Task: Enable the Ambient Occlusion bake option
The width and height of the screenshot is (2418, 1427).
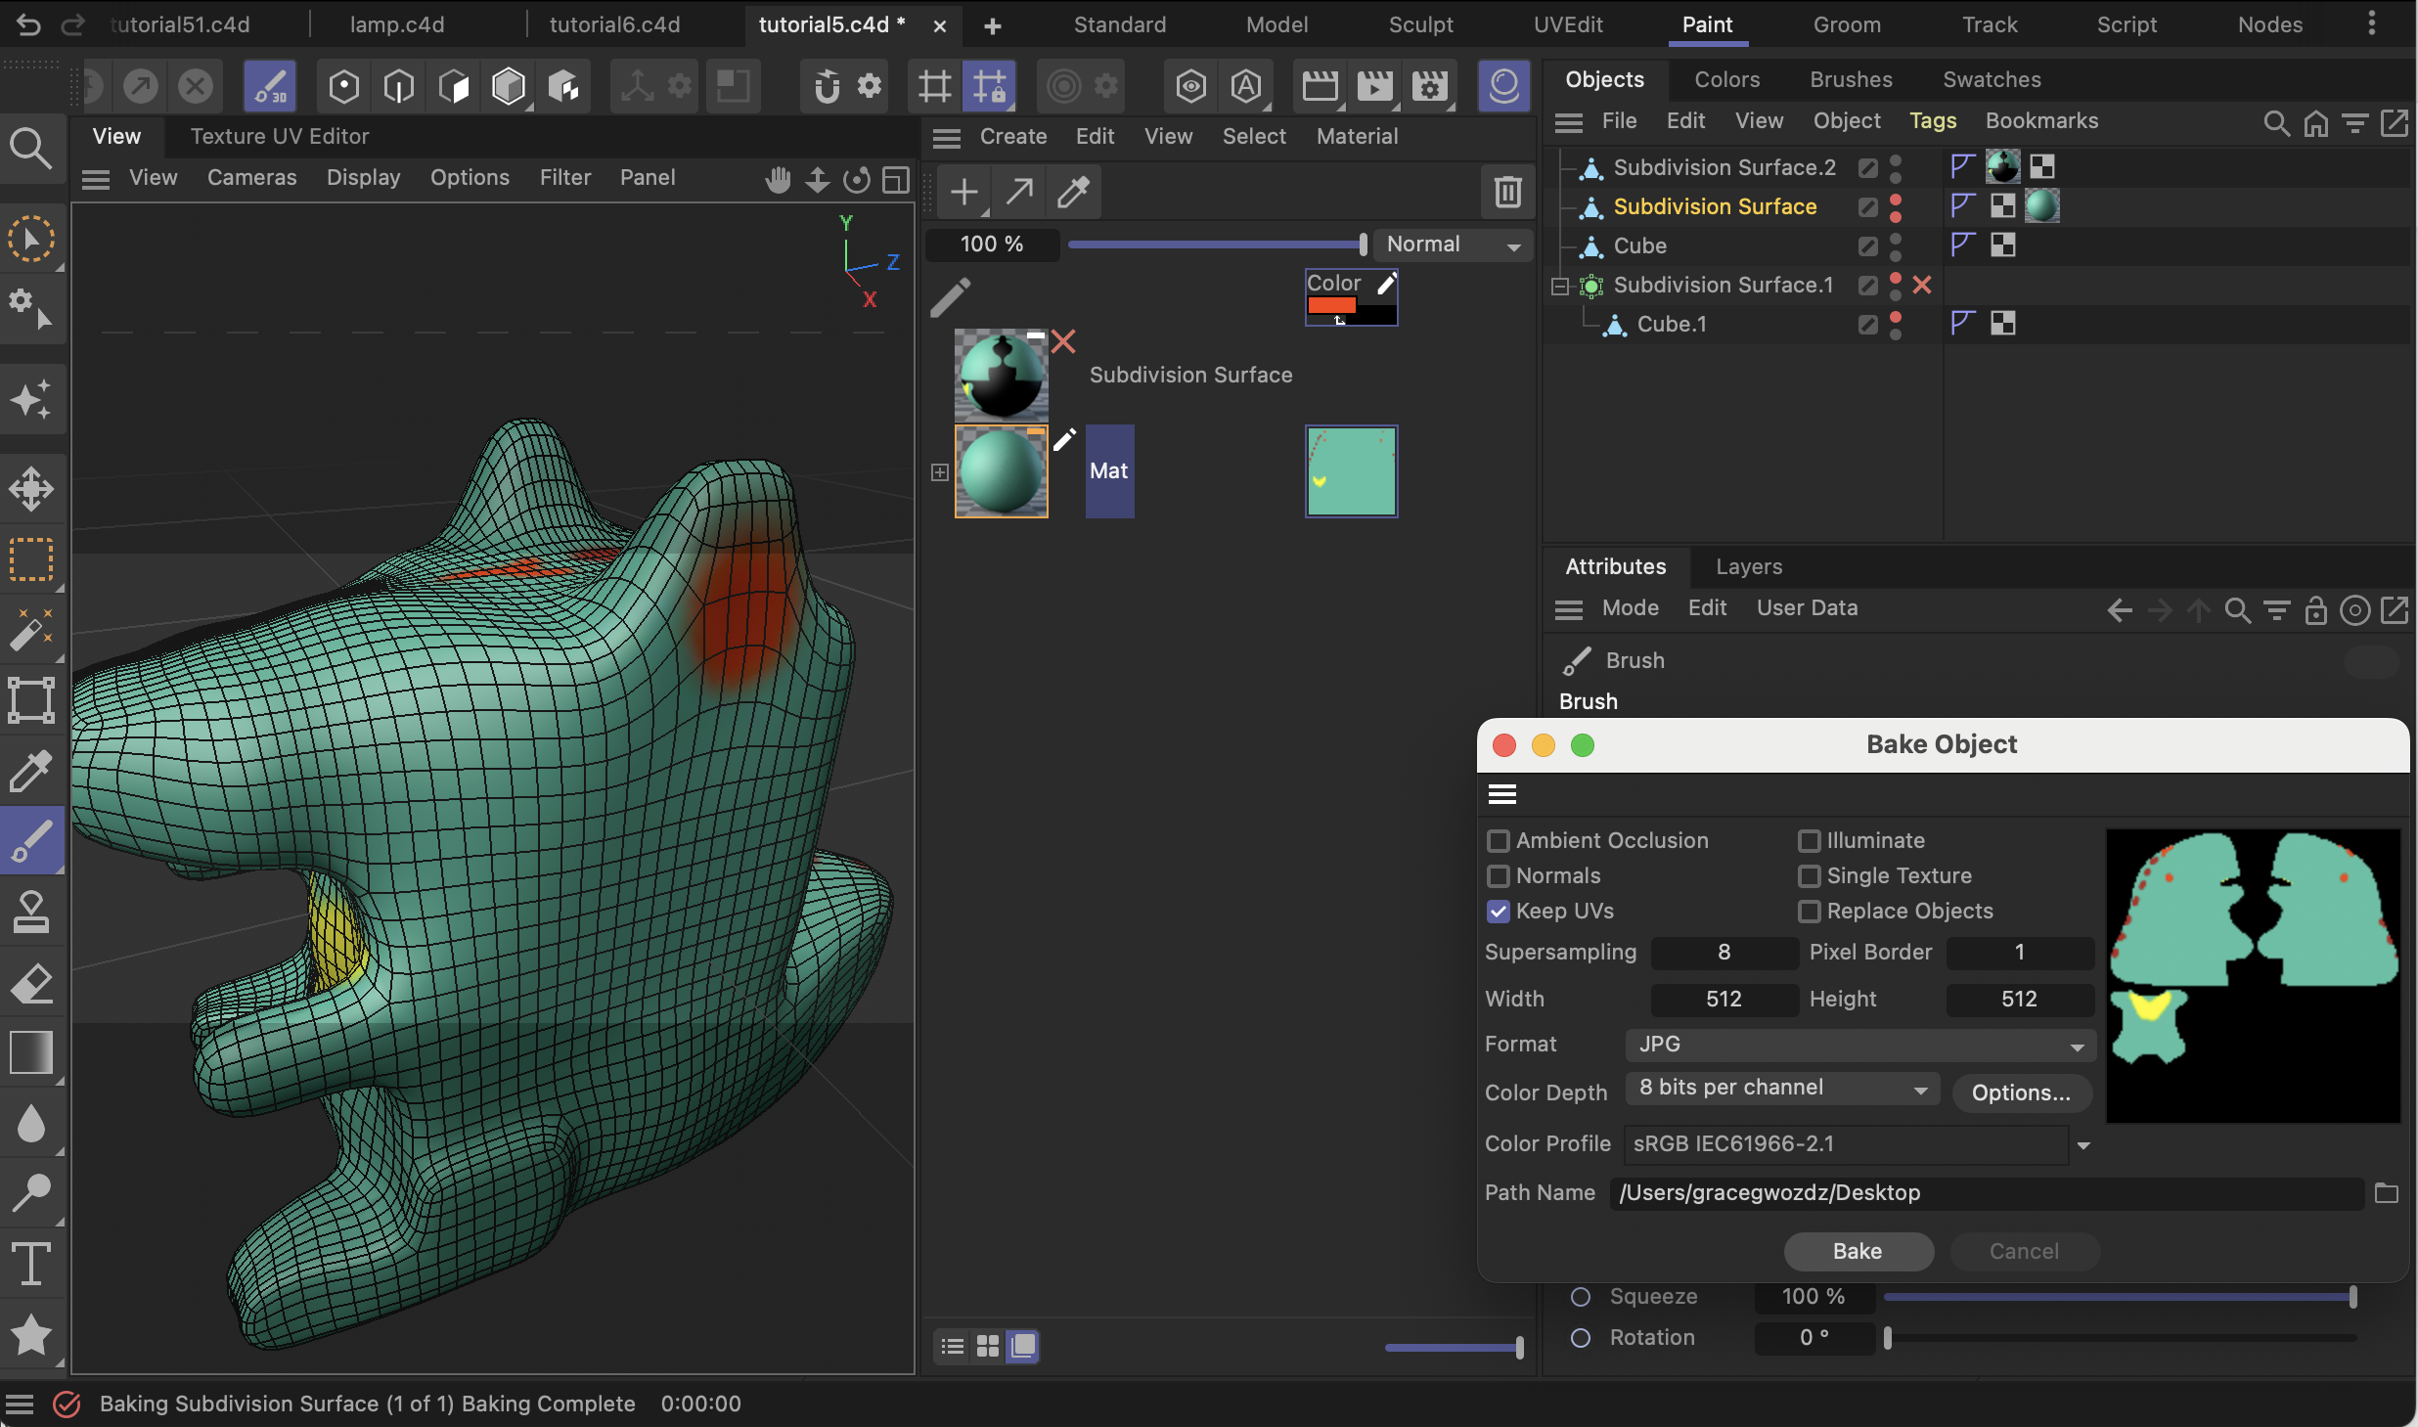Action: [x=1499, y=840]
